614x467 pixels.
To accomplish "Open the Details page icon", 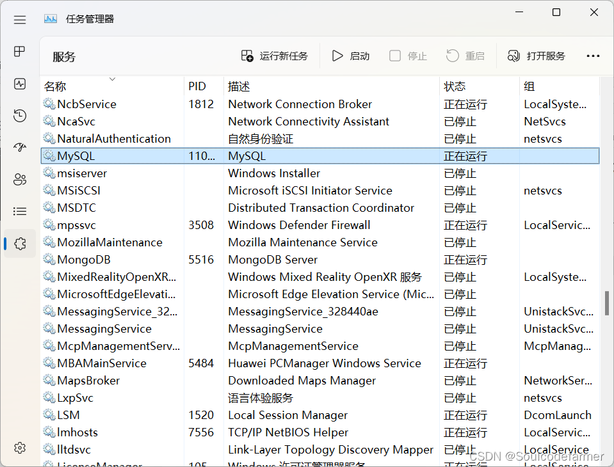I will coord(20,212).
